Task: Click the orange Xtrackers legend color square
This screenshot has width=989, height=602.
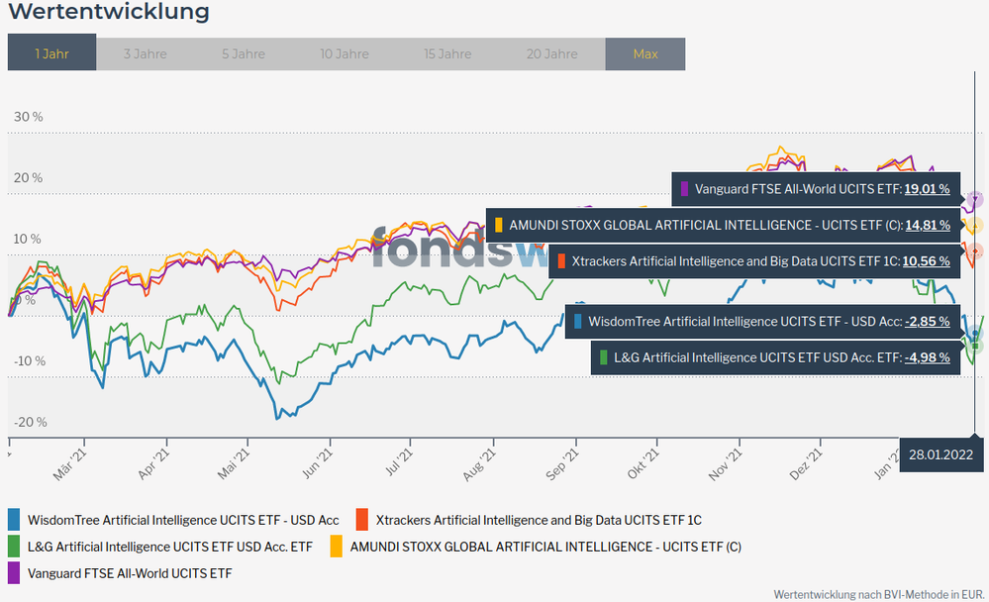Action: (361, 519)
